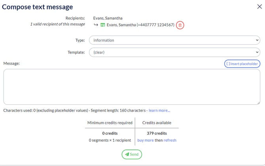
Task: Close the Compose text message dialog
Action: [259, 7]
